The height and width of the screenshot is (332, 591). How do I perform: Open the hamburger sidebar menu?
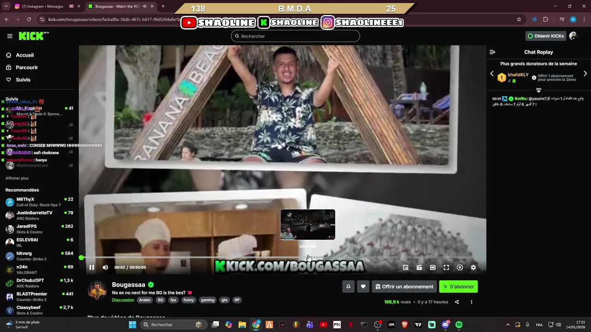[10, 36]
